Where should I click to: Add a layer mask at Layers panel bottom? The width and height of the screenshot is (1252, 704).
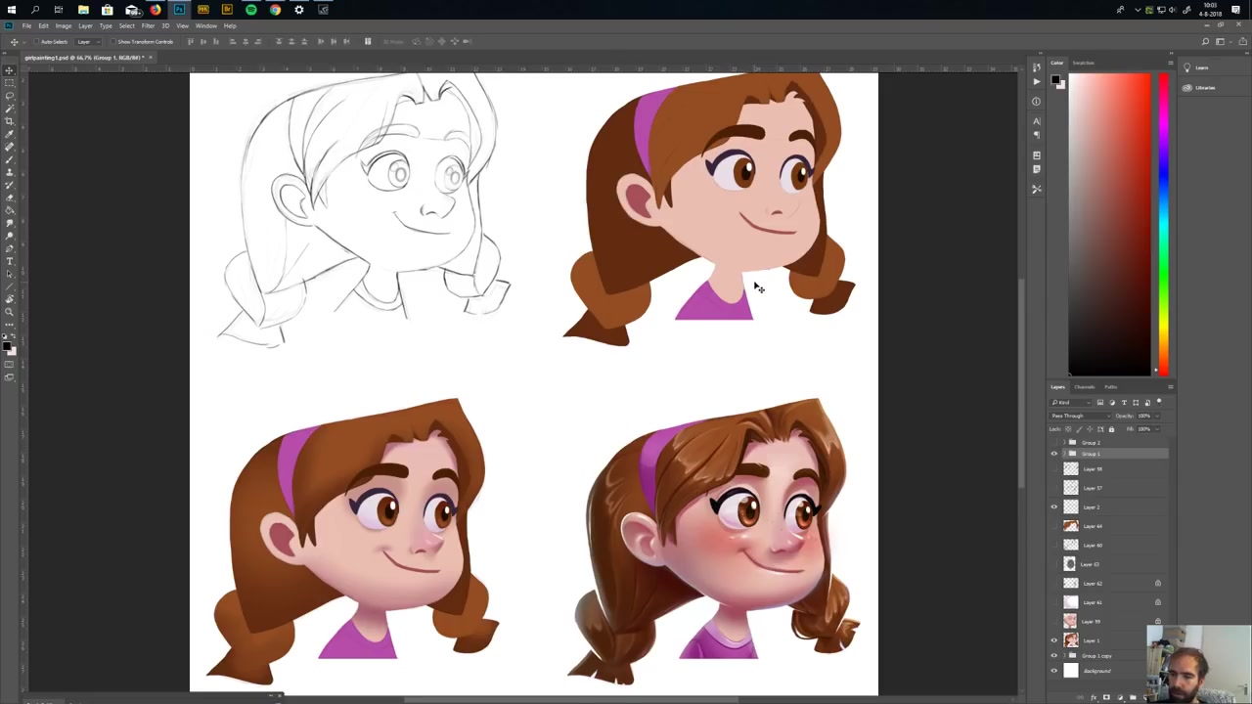[x=1106, y=697]
